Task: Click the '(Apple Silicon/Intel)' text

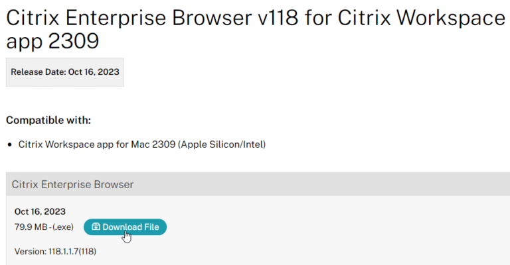Action: coord(222,144)
